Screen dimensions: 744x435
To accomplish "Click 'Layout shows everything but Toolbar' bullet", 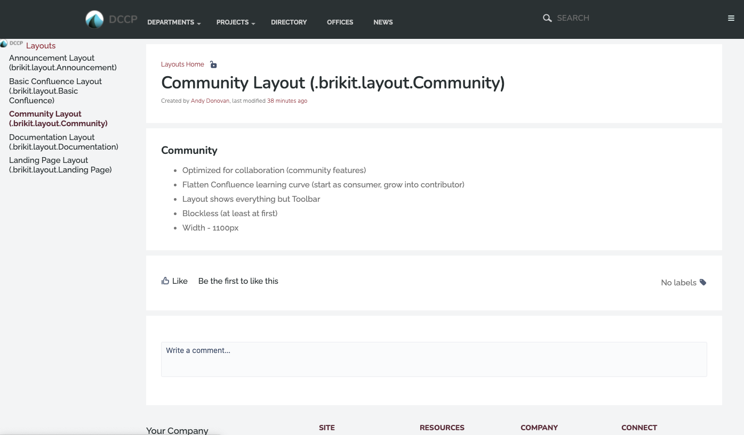I will pyautogui.click(x=251, y=199).
